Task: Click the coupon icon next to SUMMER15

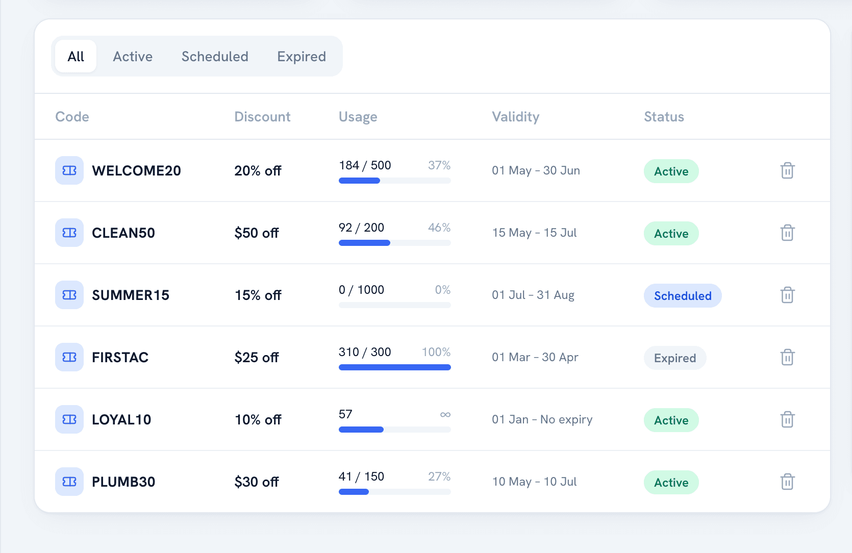Action: 69,295
